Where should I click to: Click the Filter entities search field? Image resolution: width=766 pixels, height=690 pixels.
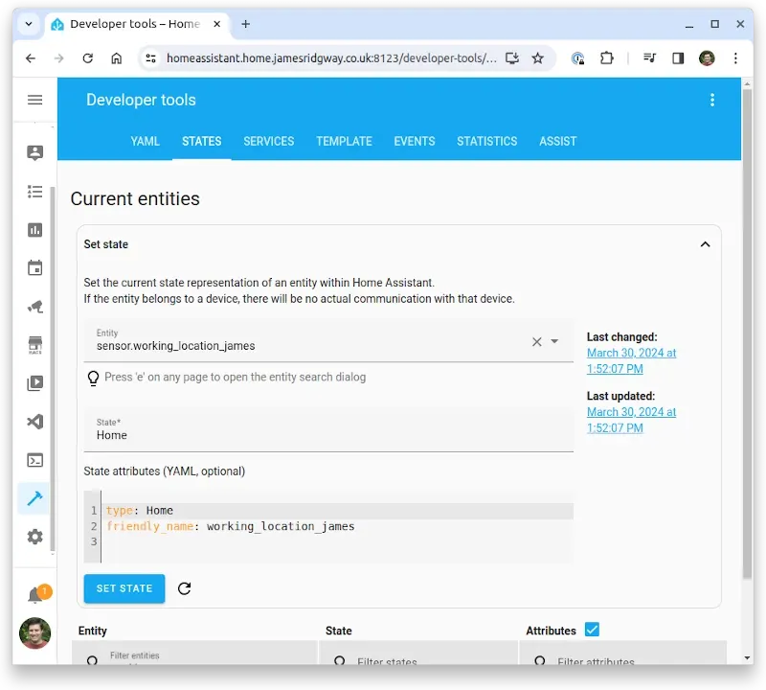coord(195,655)
